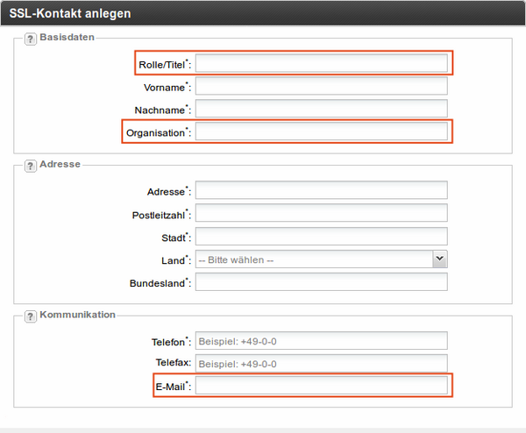Select the E-Mail input field

[x=322, y=386]
